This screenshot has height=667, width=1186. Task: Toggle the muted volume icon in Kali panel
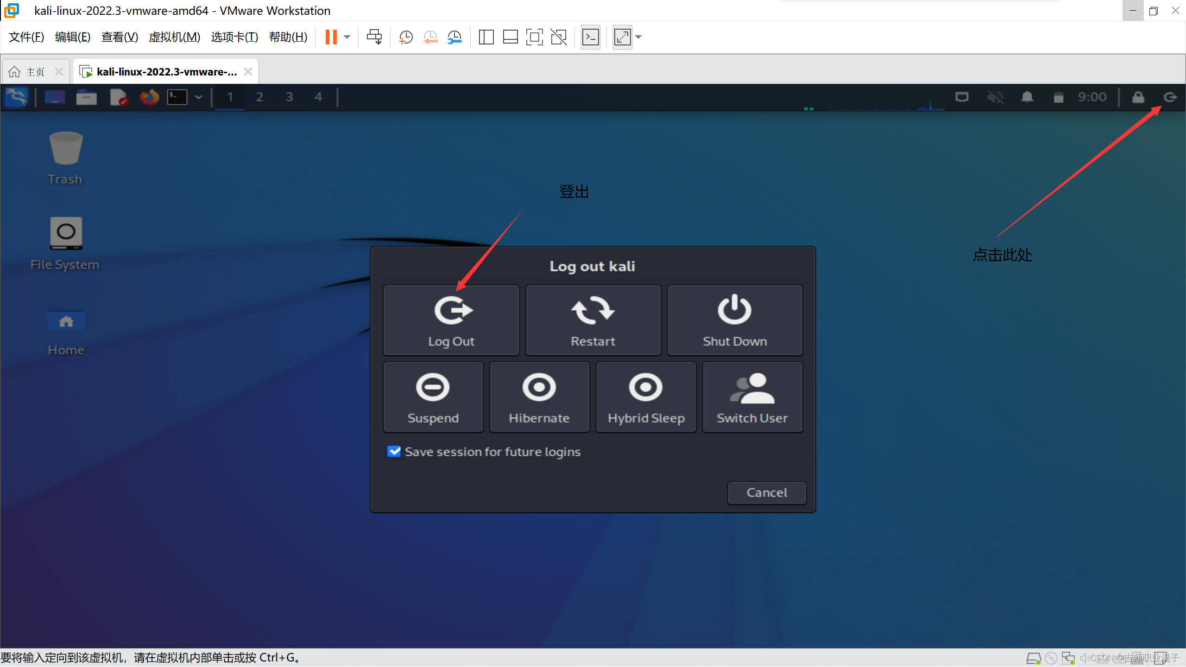point(995,97)
